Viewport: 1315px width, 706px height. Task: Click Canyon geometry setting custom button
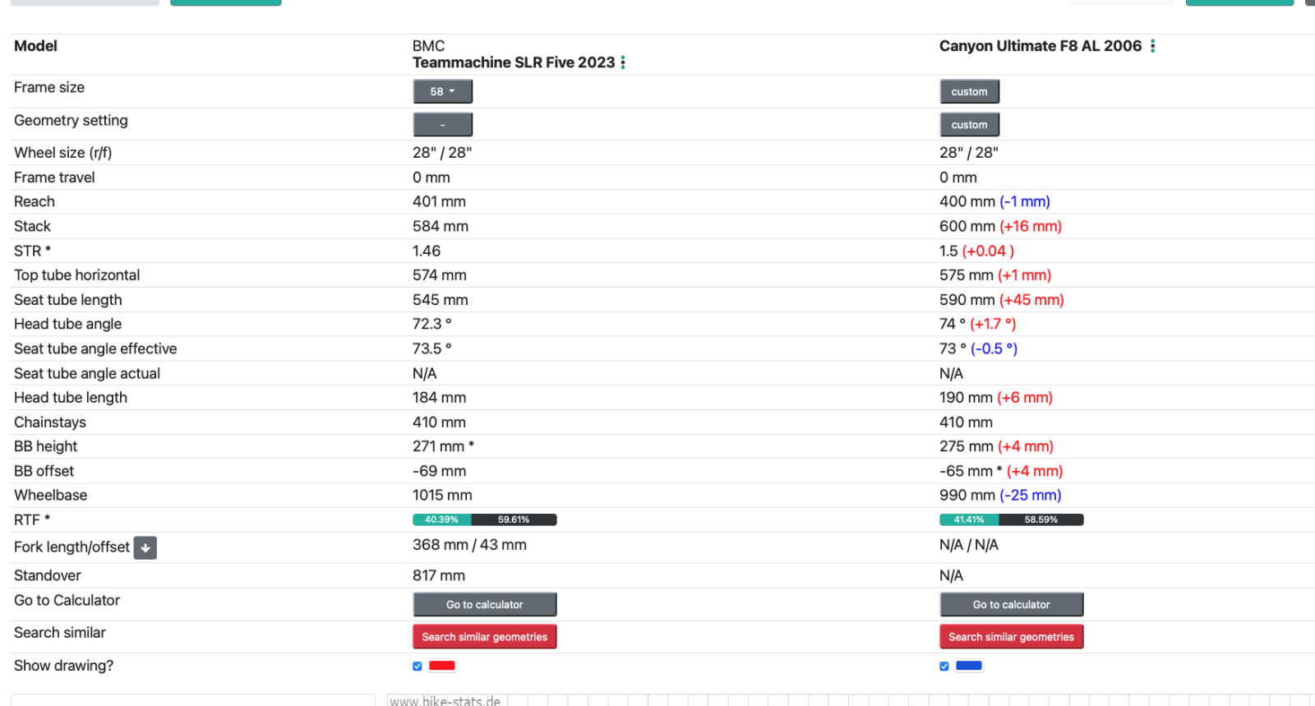(x=969, y=125)
